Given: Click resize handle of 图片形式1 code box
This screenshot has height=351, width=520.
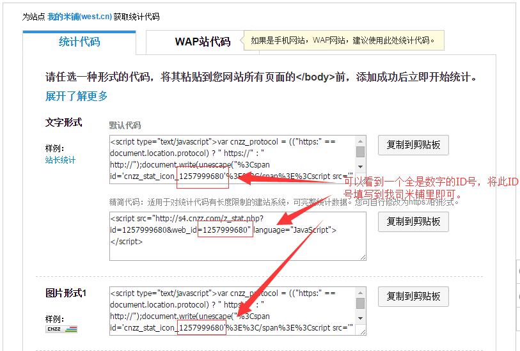Looking at the screenshot, I should pyautogui.click(x=363, y=332).
